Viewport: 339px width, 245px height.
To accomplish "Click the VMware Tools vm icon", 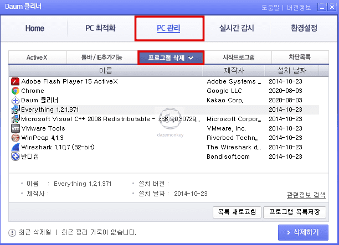I will (15, 128).
